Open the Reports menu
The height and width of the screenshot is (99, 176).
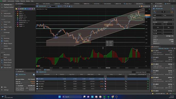23,1
